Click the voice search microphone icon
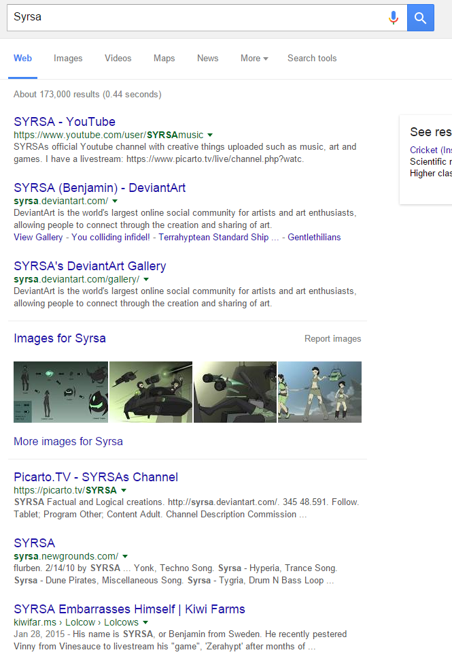This screenshot has height=663, width=452. click(x=394, y=18)
